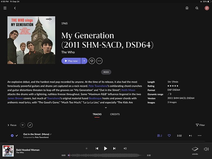Open the hamburger navigation menu

click(5, 8)
